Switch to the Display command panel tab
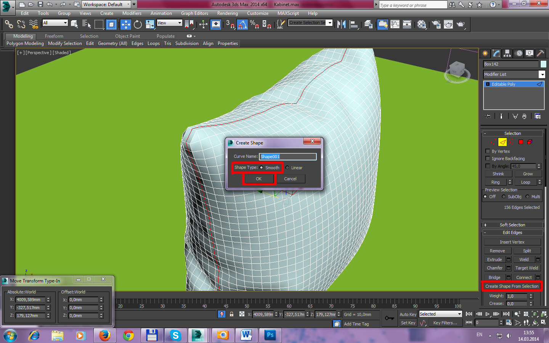 pos(530,53)
